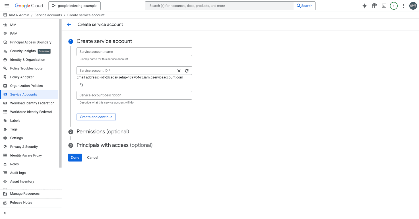
Task: Click 'Display name for this service account' hint
Action: [x=104, y=59]
